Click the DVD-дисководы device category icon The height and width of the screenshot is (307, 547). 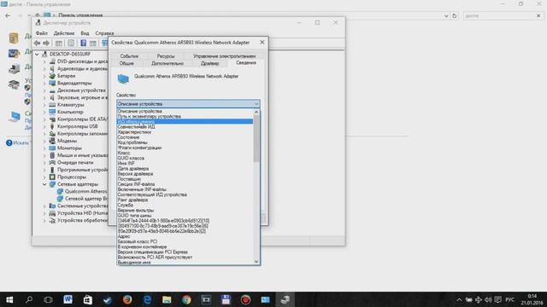pyautogui.click(x=52, y=61)
